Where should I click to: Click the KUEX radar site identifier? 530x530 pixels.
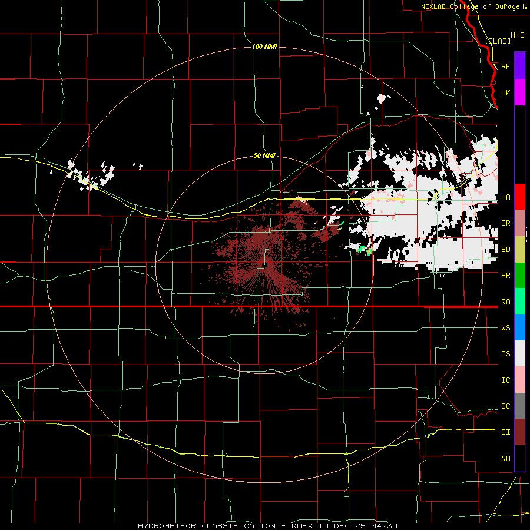tap(303, 526)
